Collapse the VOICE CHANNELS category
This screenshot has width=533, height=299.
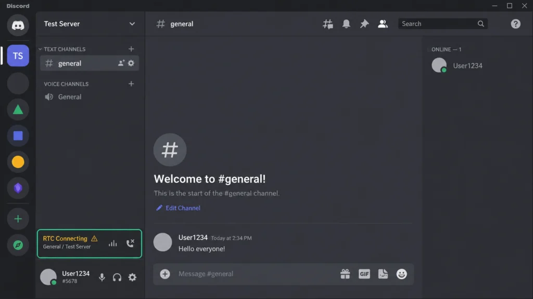click(x=66, y=84)
